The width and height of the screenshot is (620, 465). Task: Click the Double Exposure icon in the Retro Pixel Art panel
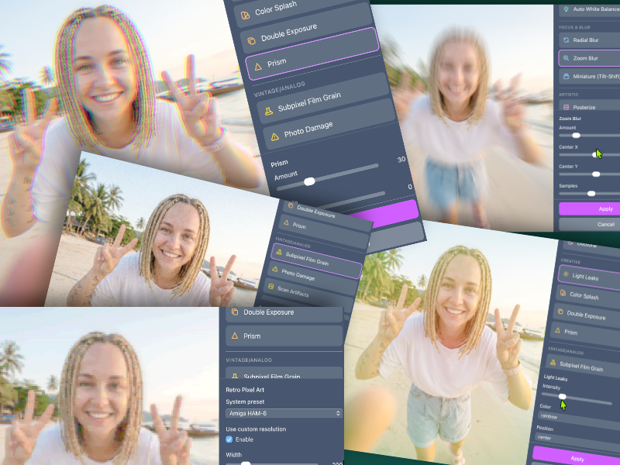tap(235, 312)
